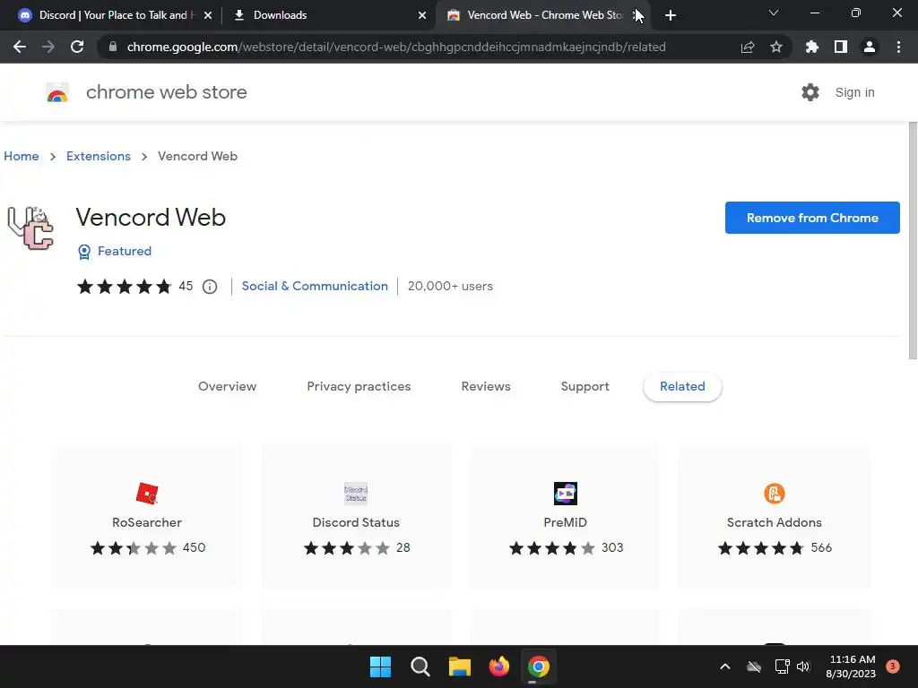Viewport: 918px width, 688px height.
Task: Go back to the previous page
Action: click(20, 47)
